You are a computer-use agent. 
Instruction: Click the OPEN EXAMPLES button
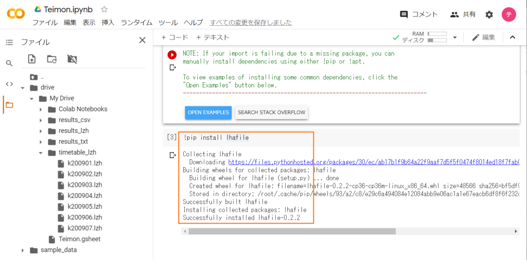coord(208,113)
